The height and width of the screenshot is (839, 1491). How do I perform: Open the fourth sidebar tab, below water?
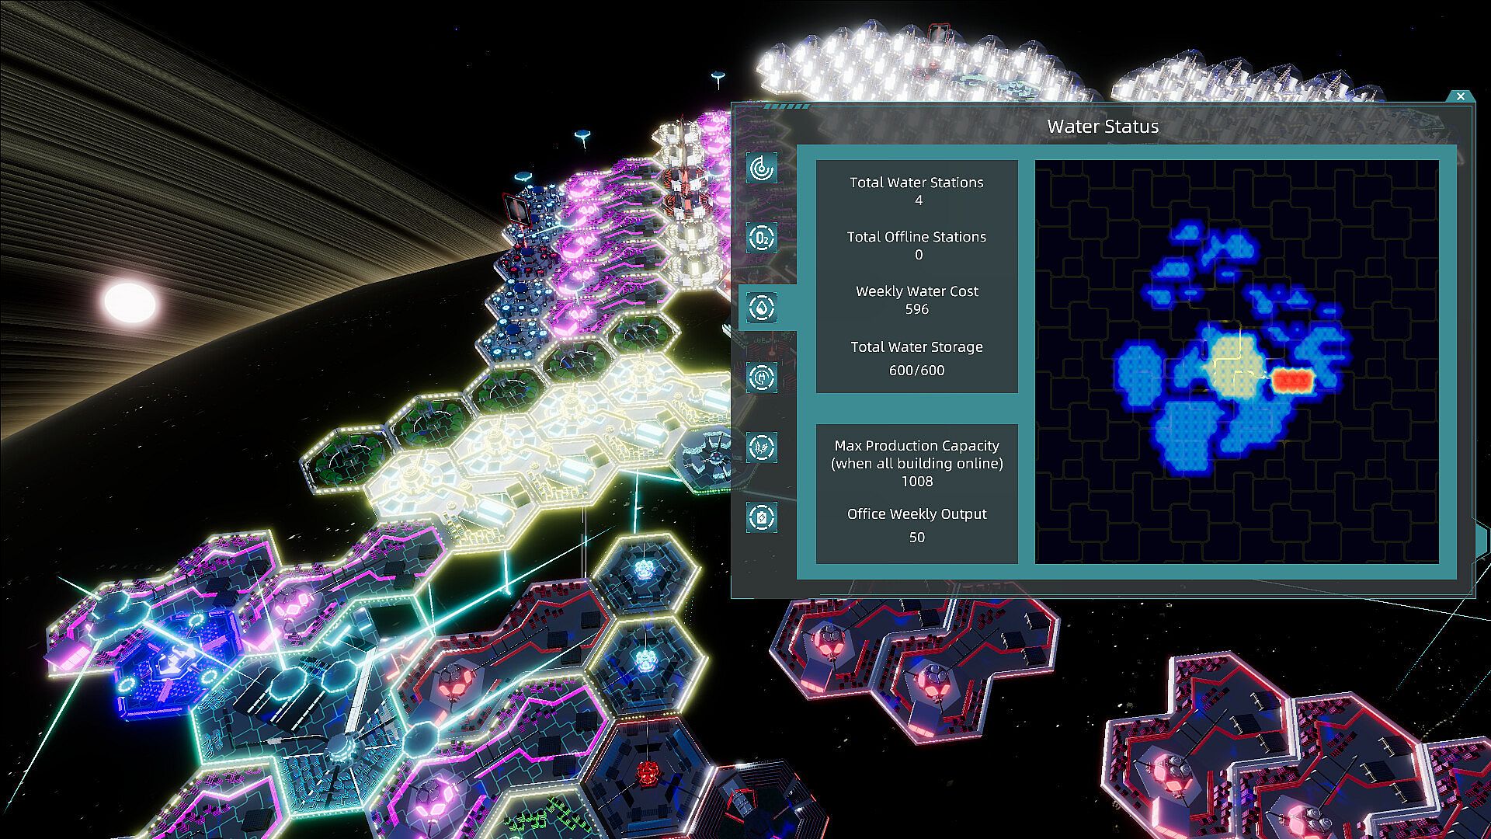tap(762, 378)
